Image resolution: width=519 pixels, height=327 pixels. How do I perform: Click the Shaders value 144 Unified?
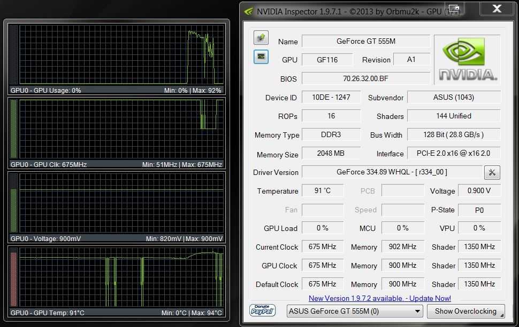(454, 116)
